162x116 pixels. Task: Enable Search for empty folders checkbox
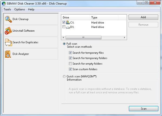[70, 64]
